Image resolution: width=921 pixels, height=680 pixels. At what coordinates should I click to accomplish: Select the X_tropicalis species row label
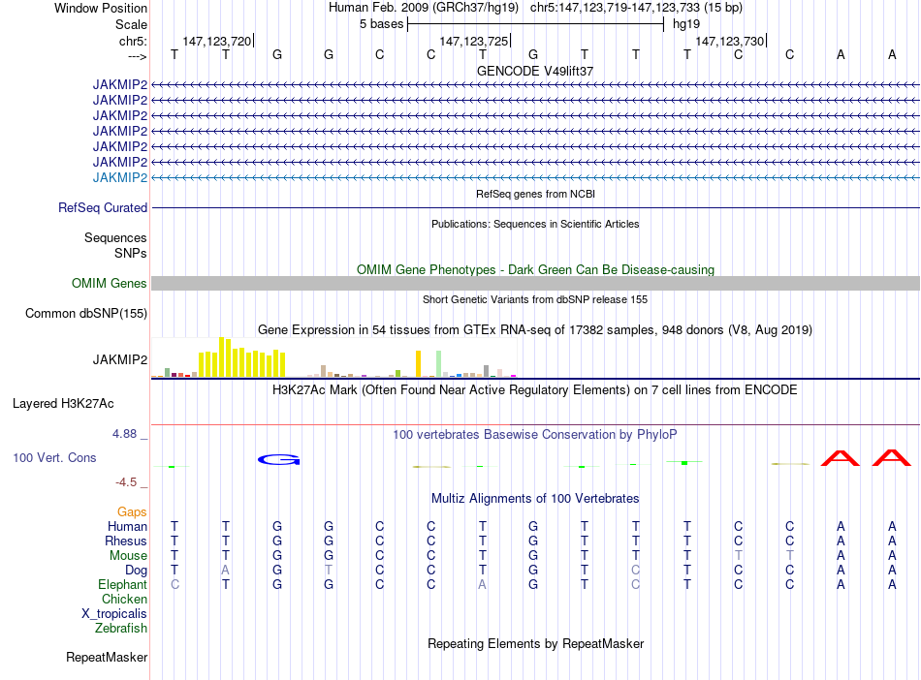tap(114, 614)
